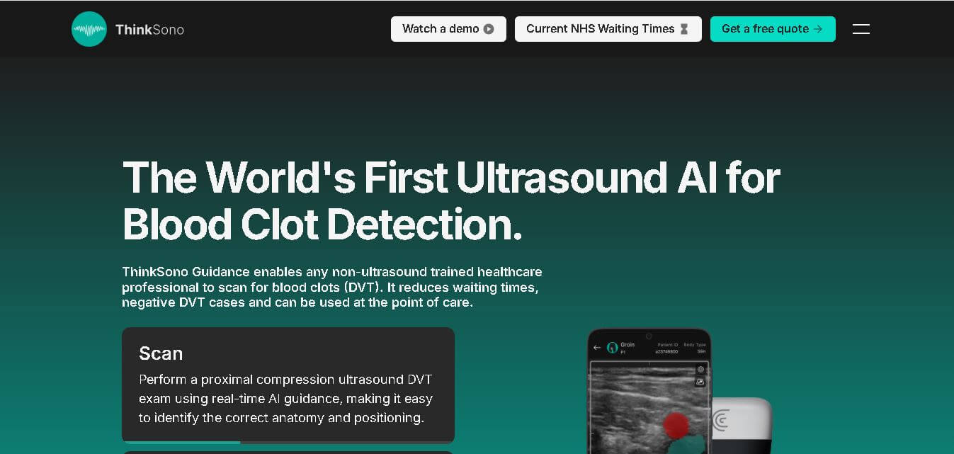This screenshot has width=954, height=454.
Task: Click Get a free quote button
Action: point(773,29)
